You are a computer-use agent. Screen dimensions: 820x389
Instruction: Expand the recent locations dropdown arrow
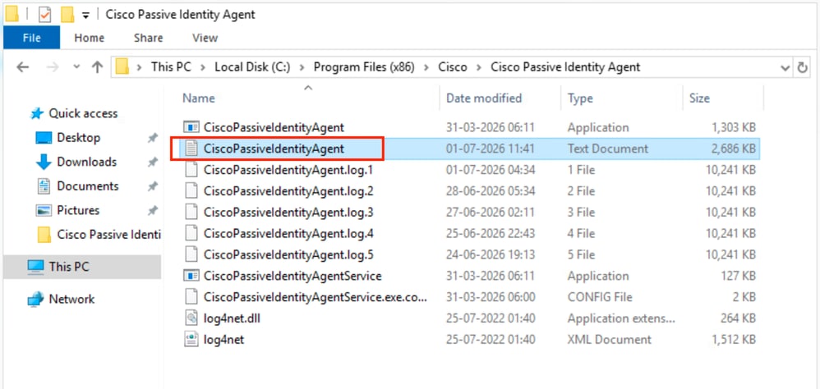point(77,66)
